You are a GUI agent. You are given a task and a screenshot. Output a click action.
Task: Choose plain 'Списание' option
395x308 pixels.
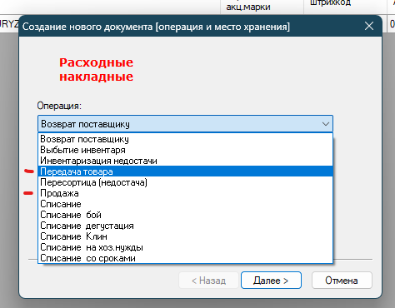point(185,204)
